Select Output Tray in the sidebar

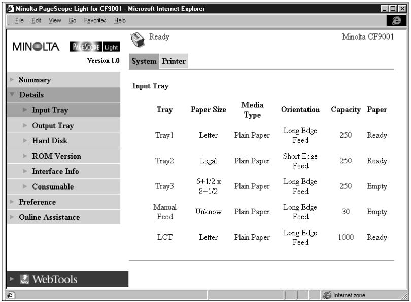[x=64, y=125]
